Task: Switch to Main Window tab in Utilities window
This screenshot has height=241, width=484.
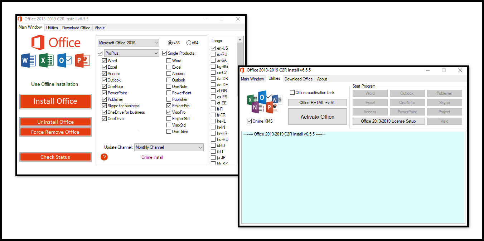Action: 252,79
